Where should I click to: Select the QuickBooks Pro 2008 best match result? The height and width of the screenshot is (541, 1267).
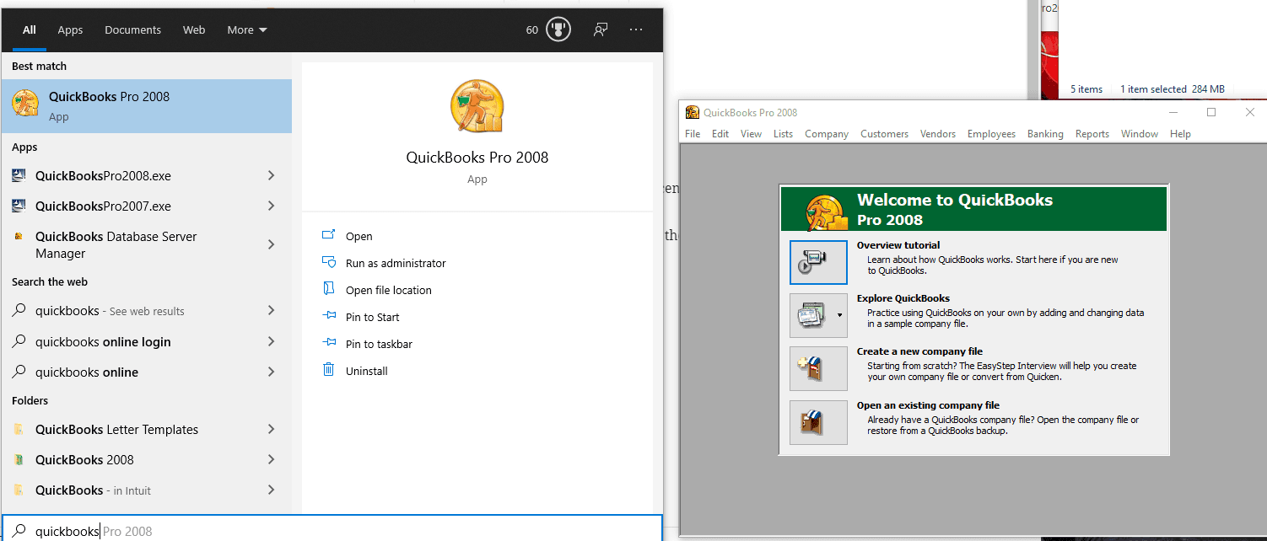coord(147,106)
